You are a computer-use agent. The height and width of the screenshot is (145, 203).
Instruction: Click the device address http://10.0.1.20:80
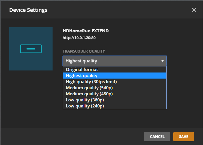pyautogui.click(x=79, y=38)
